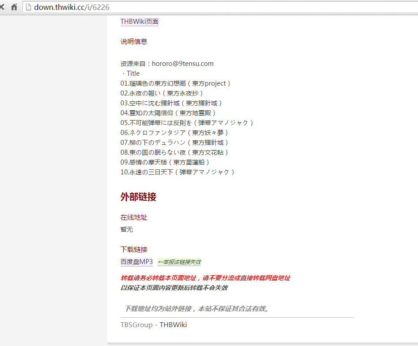This screenshot has width=418, height=346.
Task: Click the 外部链接 heading
Action: click(x=138, y=197)
